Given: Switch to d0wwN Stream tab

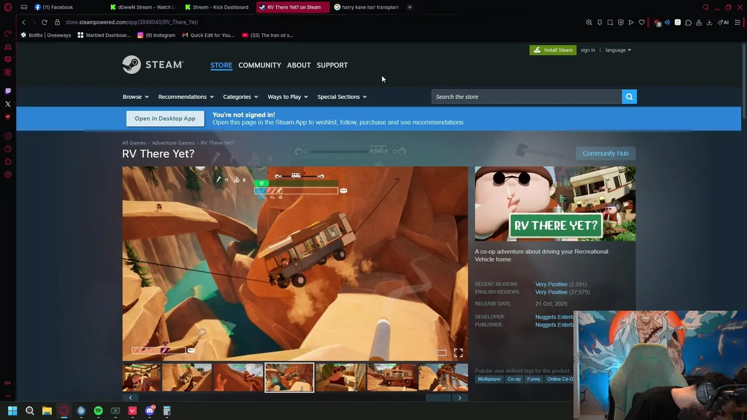Looking at the screenshot, I should click(142, 7).
